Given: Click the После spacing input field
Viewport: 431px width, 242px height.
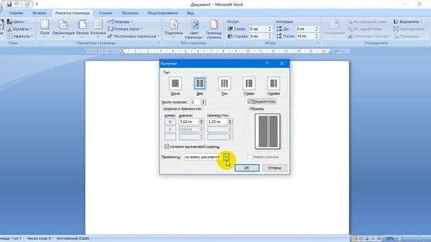Looking at the screenshot, I should pyautogui.click(x=305, y=36).
